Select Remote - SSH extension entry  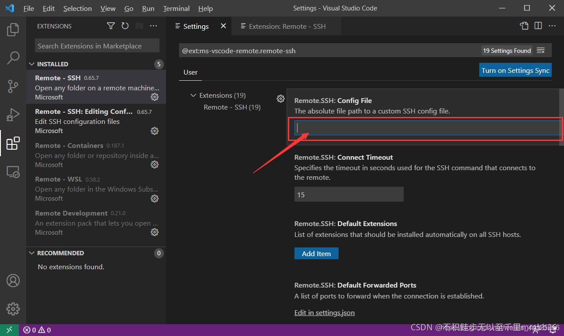click(96, 87)
